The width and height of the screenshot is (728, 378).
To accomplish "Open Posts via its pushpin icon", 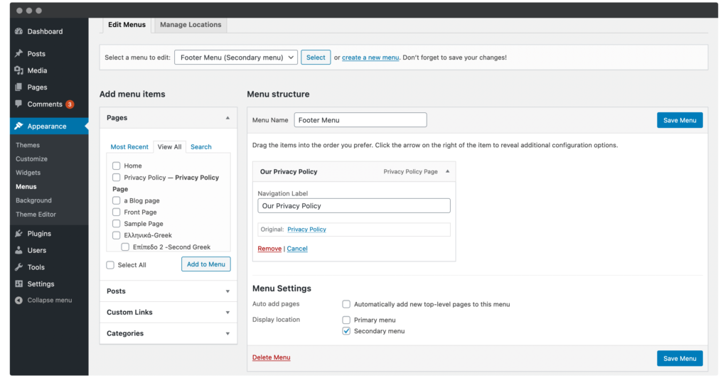I will pos(18,54).
